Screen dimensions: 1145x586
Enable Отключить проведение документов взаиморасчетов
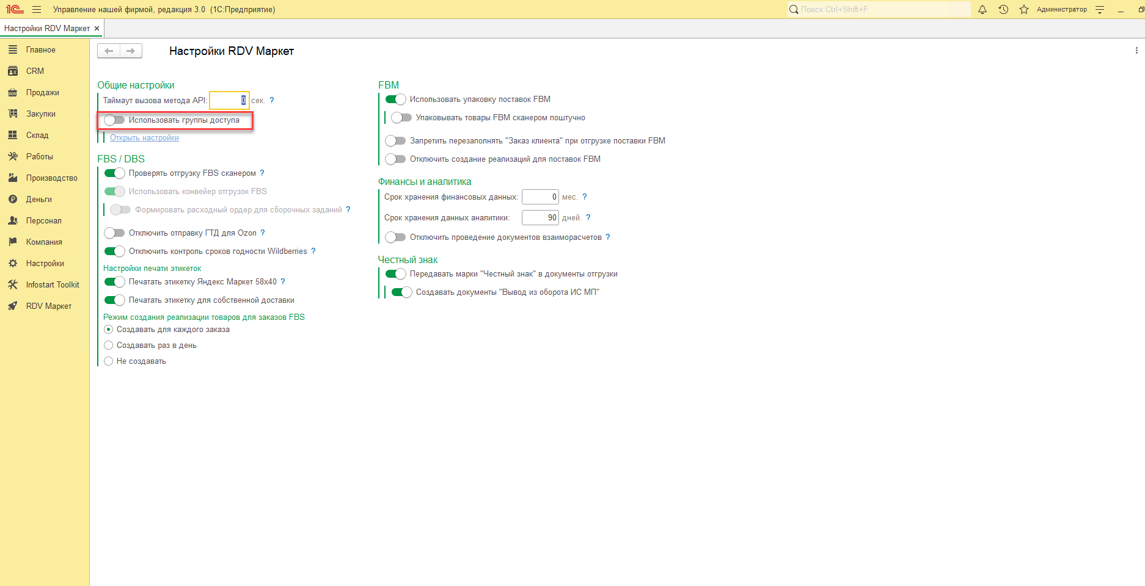click(x=395, y=237)
